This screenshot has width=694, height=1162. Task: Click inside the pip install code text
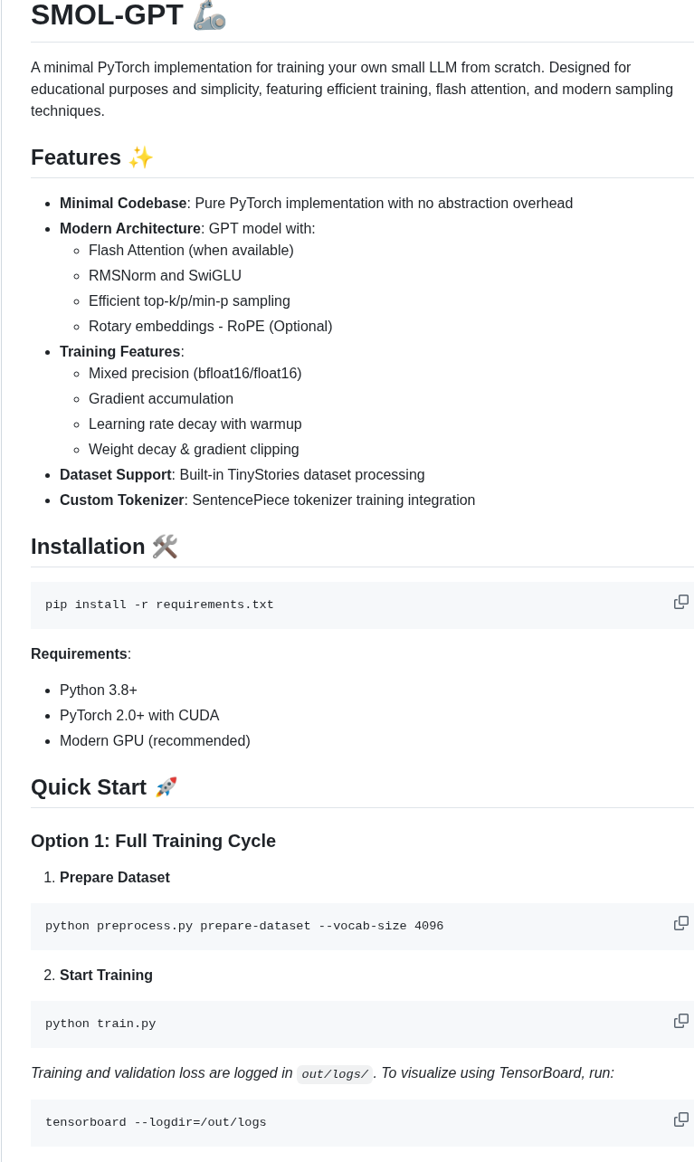159,605
